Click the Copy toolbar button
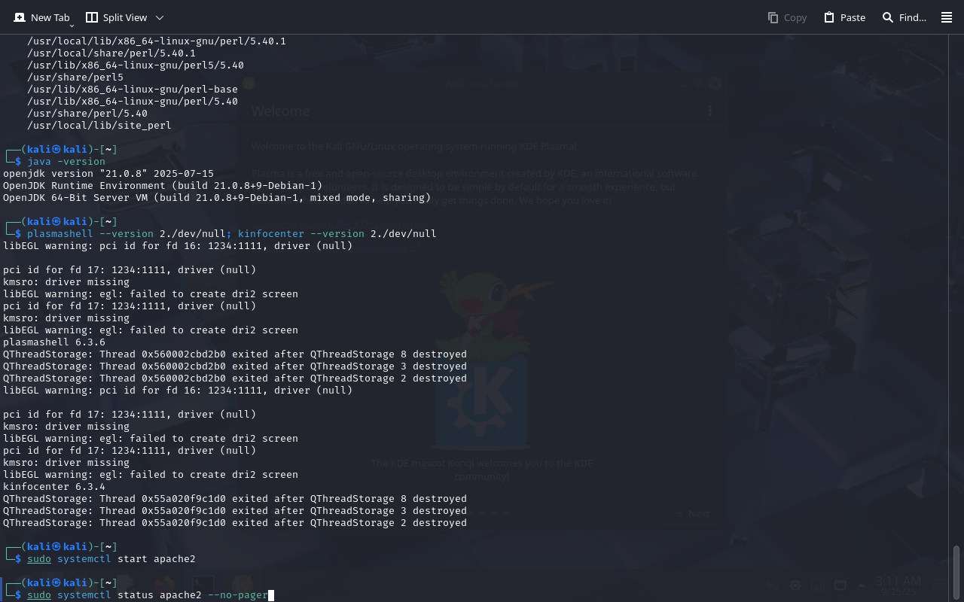Viewport: 964px width, 602px height. click(786, 17)
